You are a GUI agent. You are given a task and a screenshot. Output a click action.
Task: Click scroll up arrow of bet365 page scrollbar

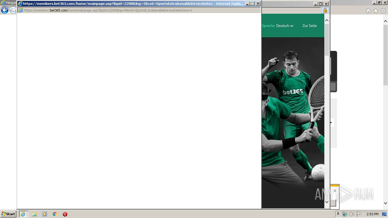(327, 20)
